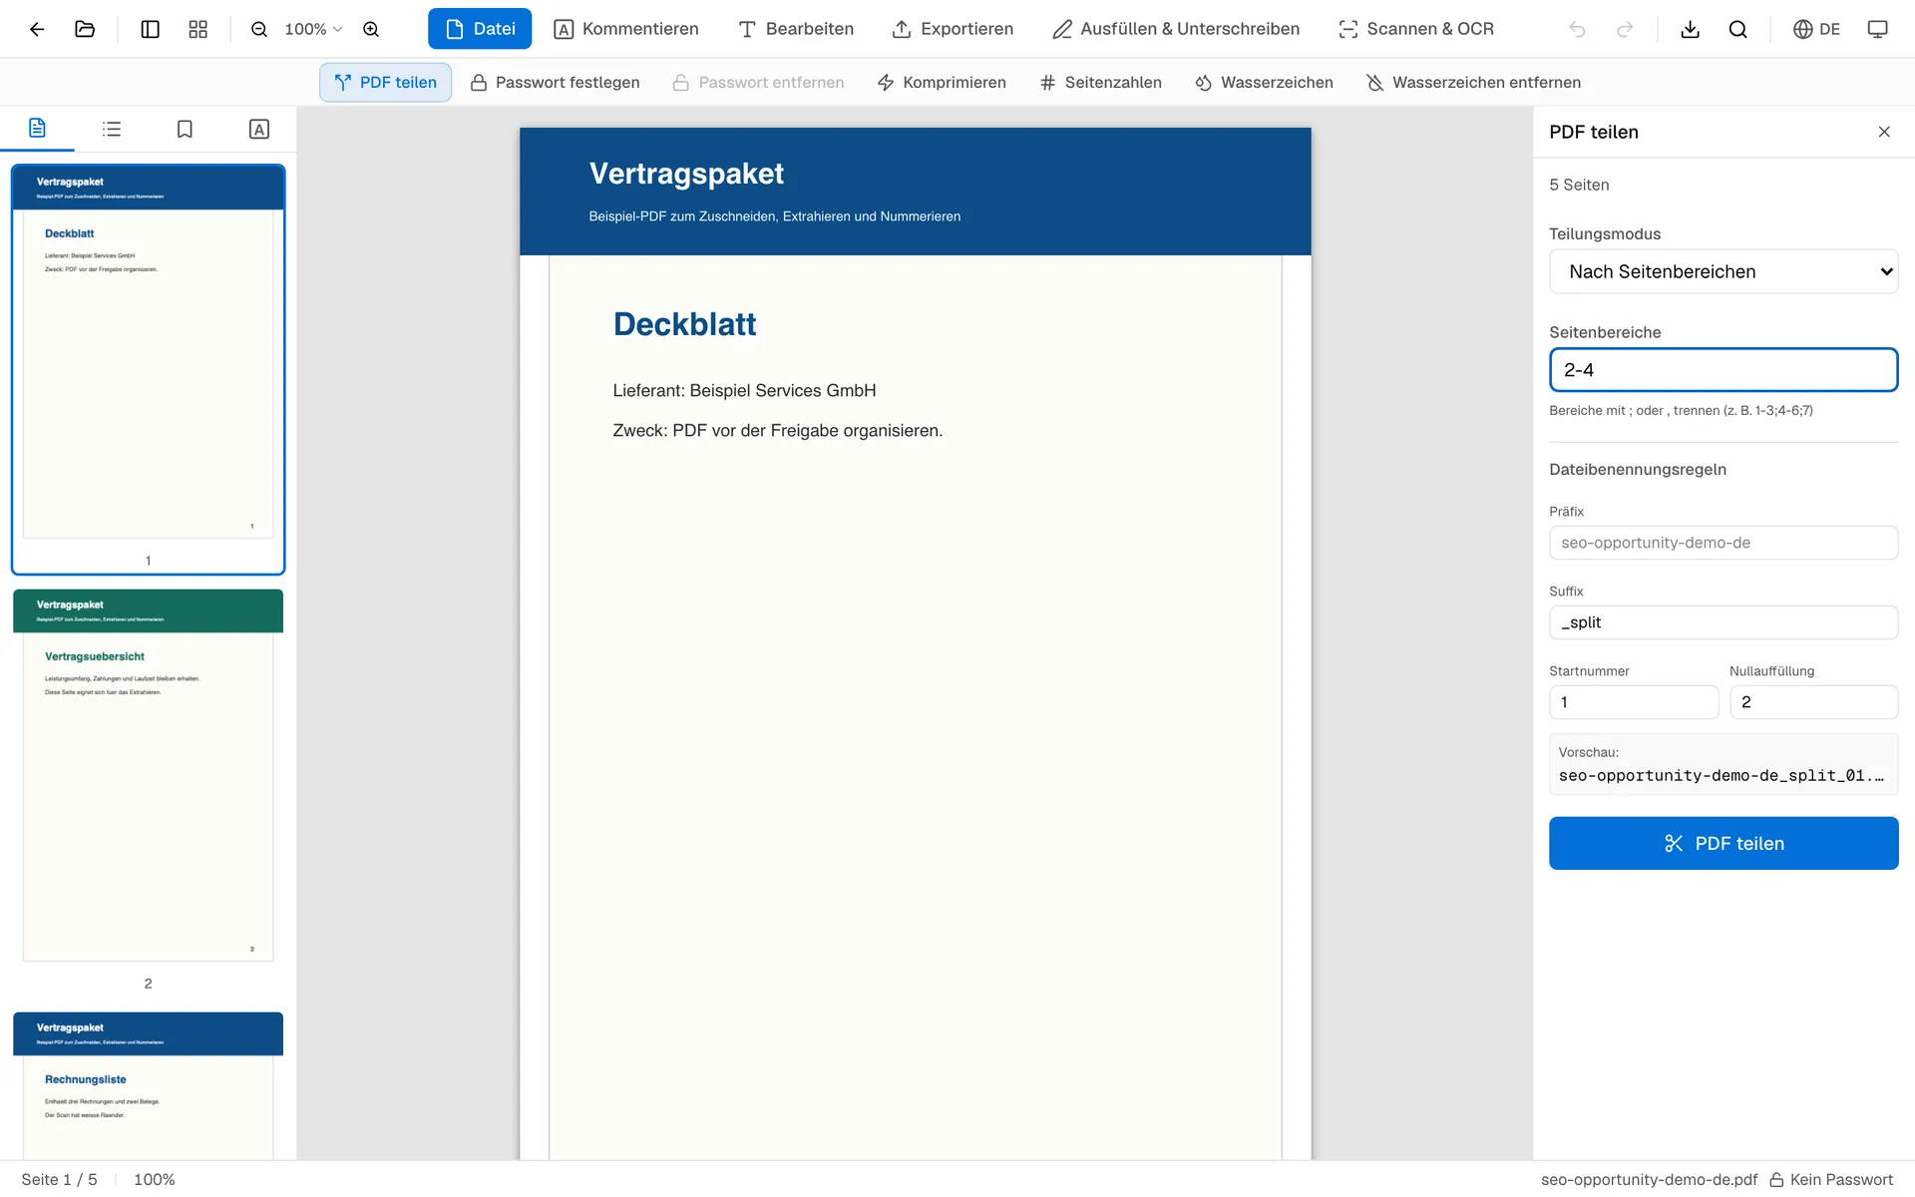Select Passwort festlegen in toolbar

click(x=555, y=82)
